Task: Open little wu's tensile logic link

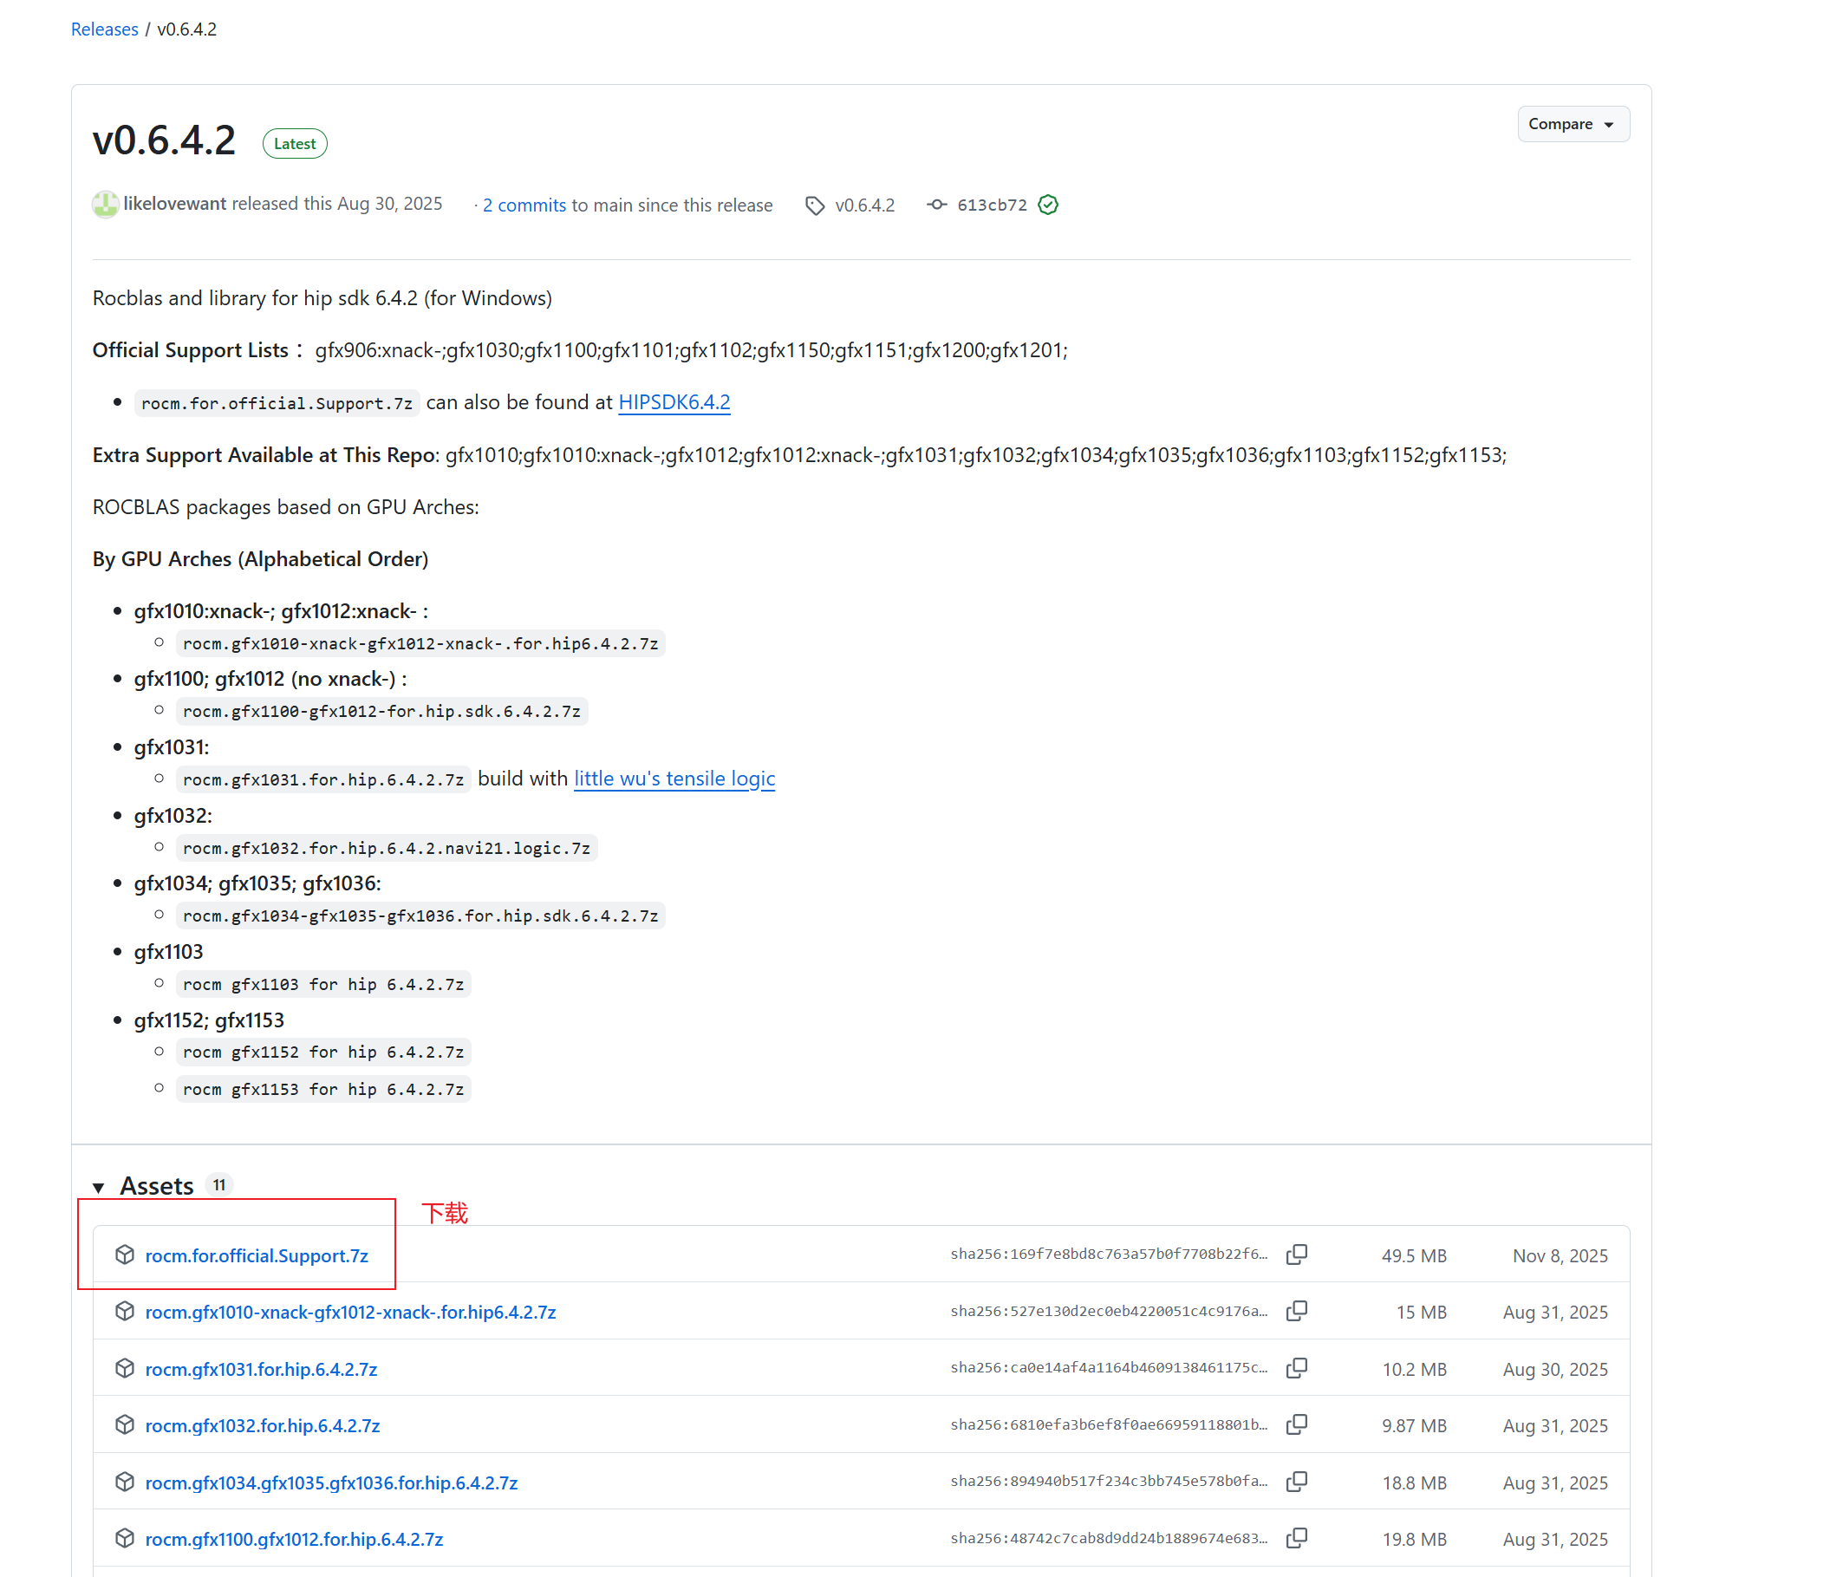Action: [674, 779]
